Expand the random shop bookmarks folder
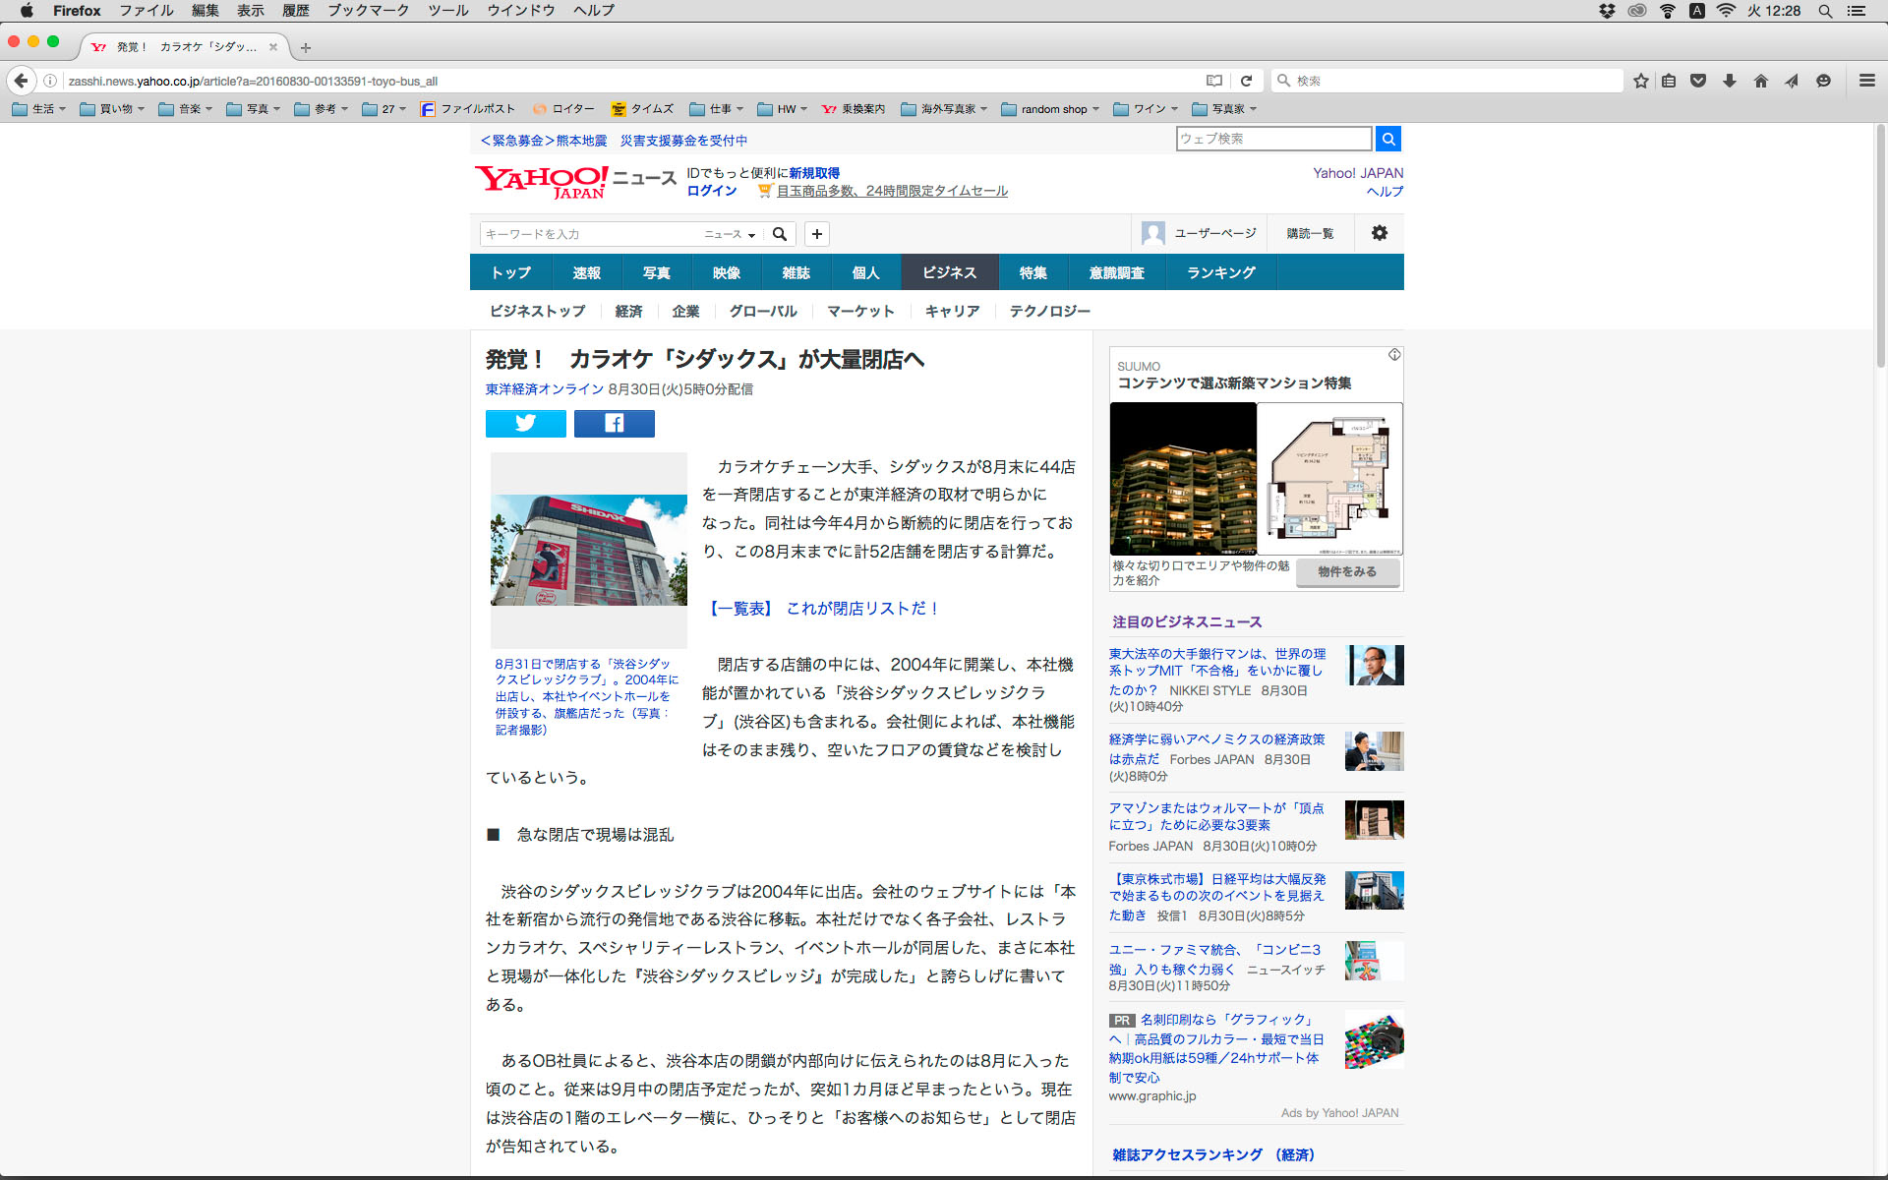 1050,109
